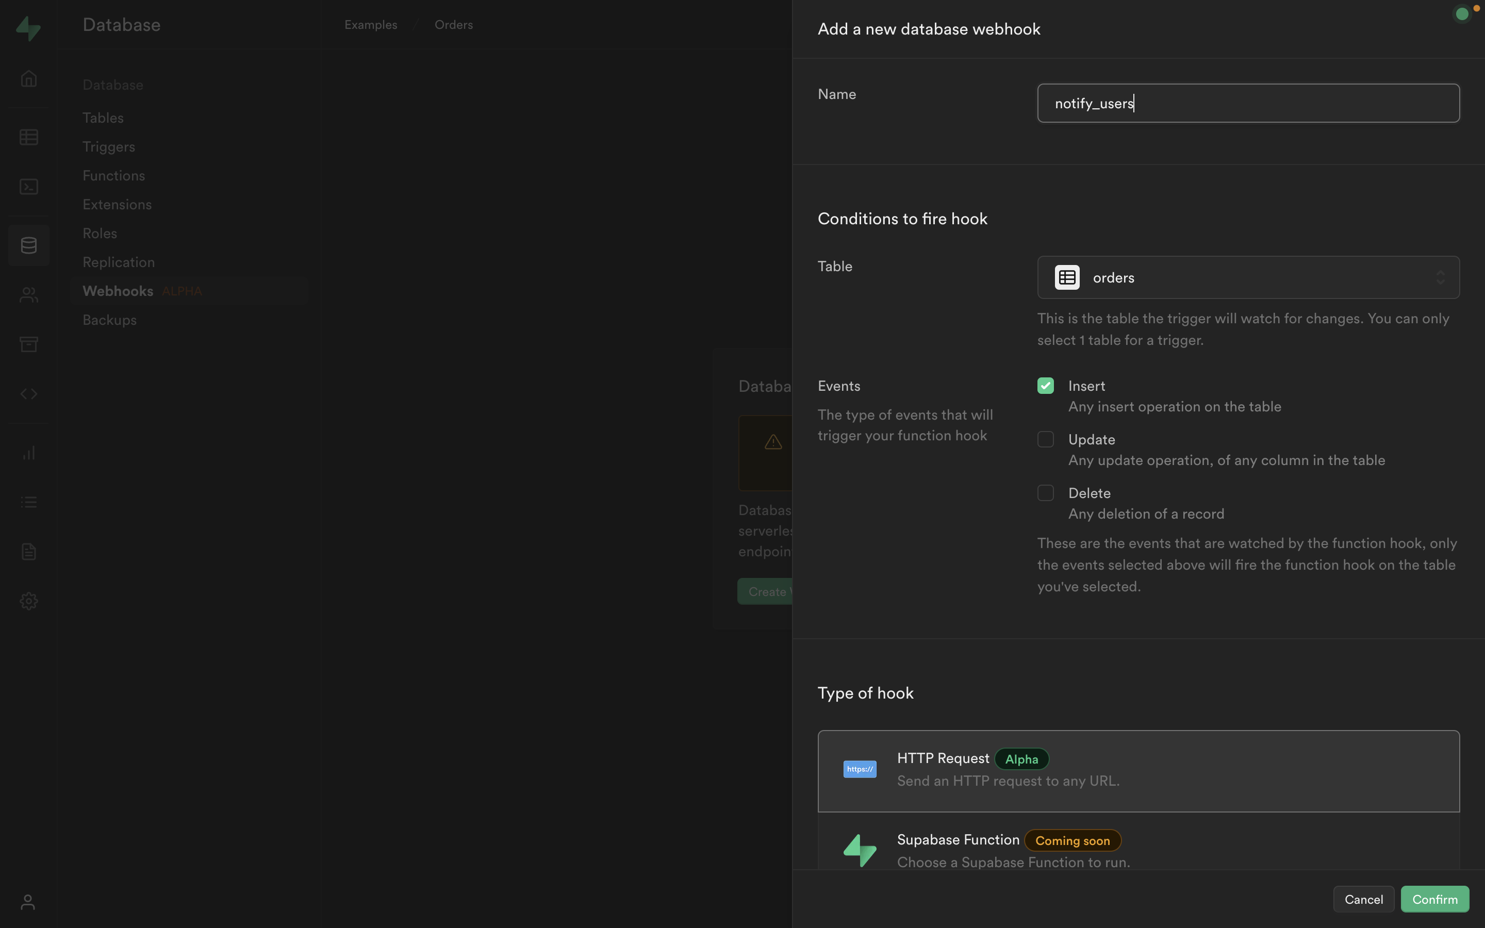Image resolution: width=1485 pixels, height=928 pixels.
Task: Click the warning triangle icon
Action: tap(773, 441)
